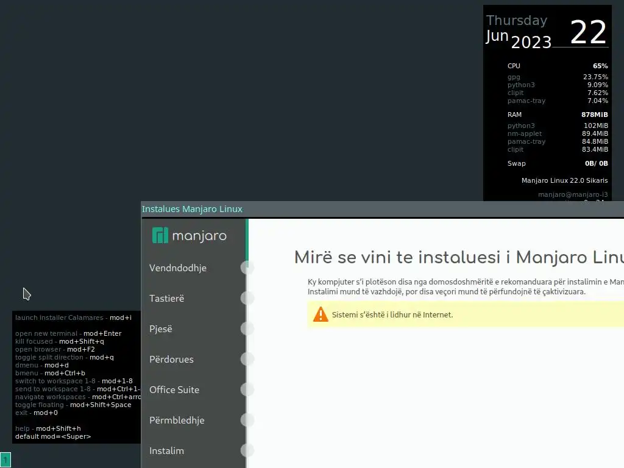Click the manjaro logo in installer sidebar
The width and height of the screenshot is (624, 468).
point(190,236)
